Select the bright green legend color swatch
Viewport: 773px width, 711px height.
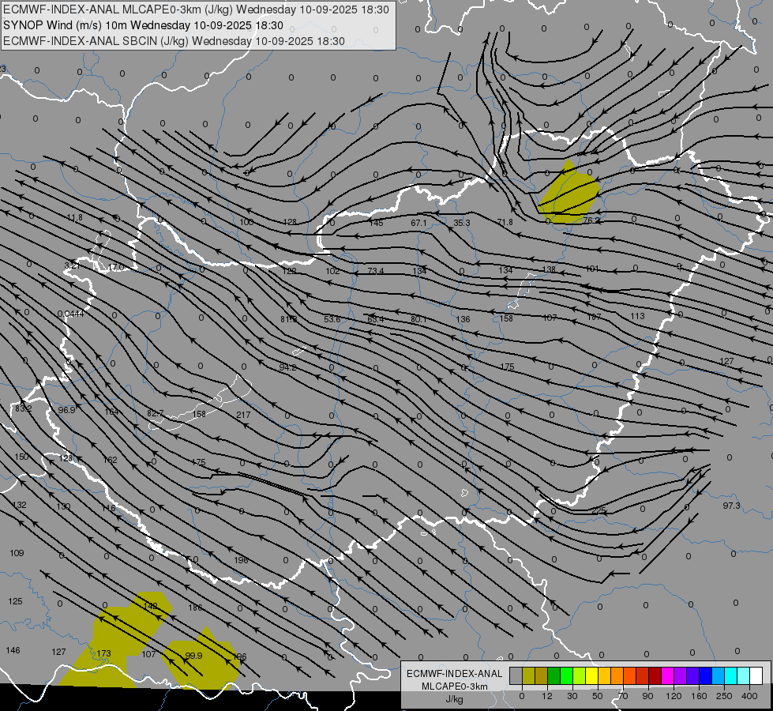[567, 675]
